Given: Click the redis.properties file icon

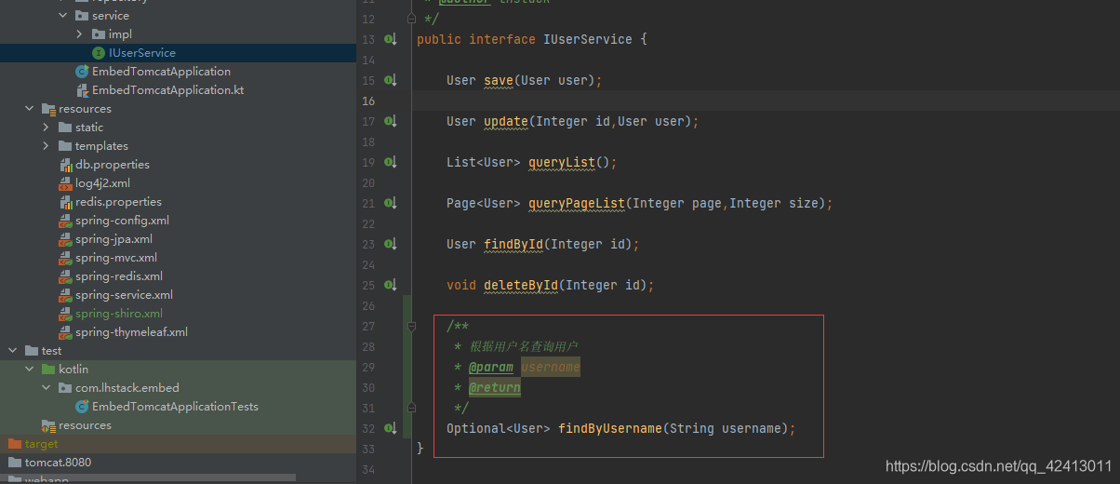Looking at the screenshot, I should click(x=65, y=202).
